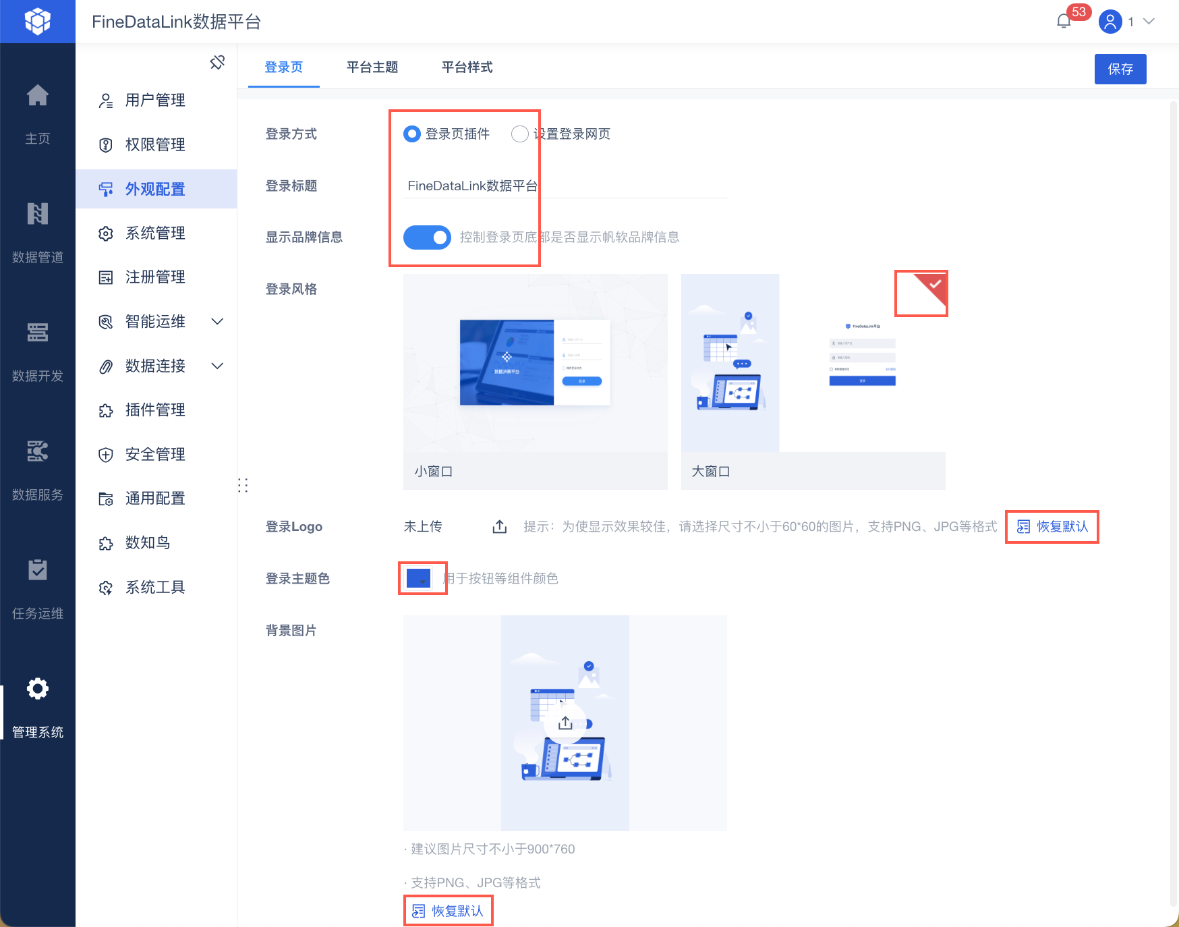1179x927 pixels.
Task: Open 通用配置 menu entry
Action: pyautogui.click(x=156, y=499)
